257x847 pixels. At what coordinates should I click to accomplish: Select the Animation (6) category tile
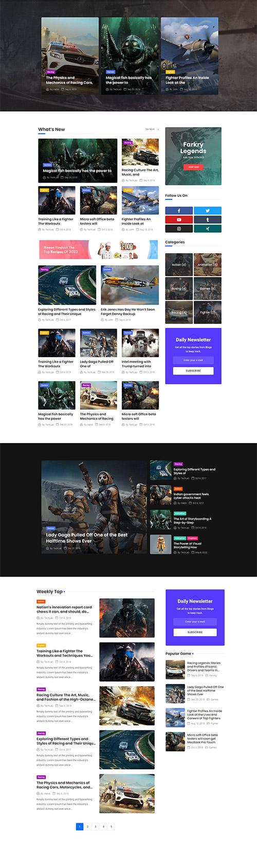208,265
